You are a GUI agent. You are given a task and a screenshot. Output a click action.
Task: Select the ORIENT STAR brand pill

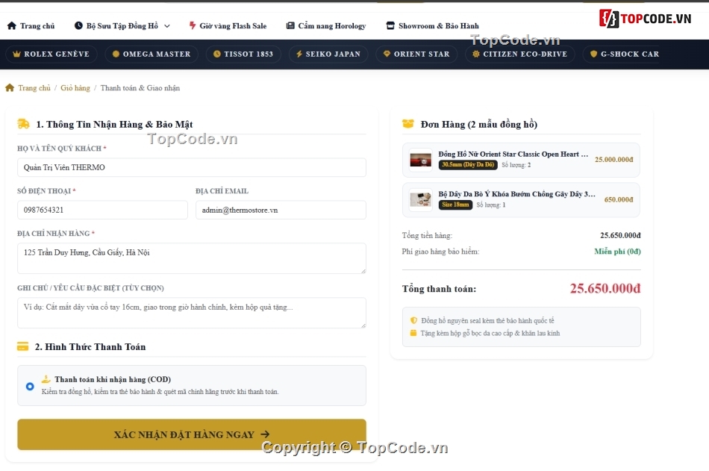point(416,54)
